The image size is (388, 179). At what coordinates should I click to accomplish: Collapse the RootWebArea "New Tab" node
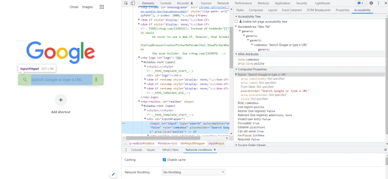(236, 27)
